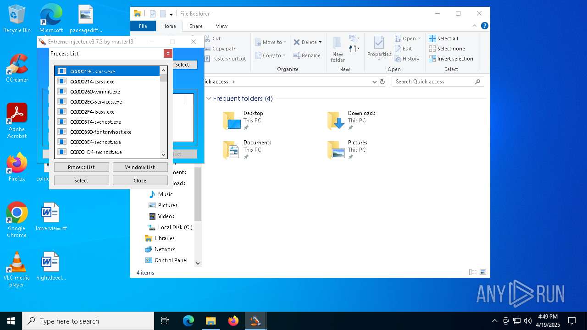
Task: Open the CCleaner desktop shortcut
Action: click(x=17, y=68)
